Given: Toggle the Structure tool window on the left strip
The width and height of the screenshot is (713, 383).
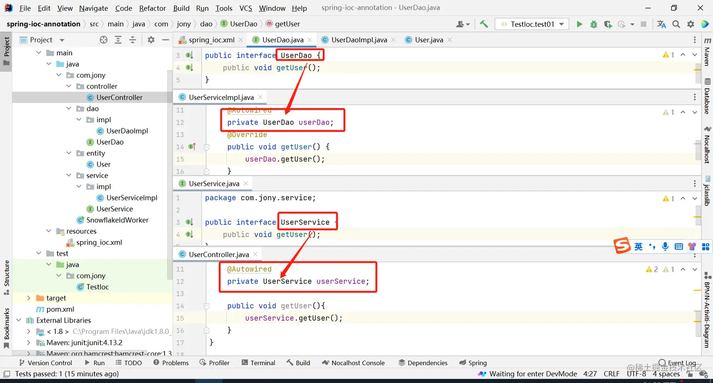Looking at the screenshot, I should point(7,277).
